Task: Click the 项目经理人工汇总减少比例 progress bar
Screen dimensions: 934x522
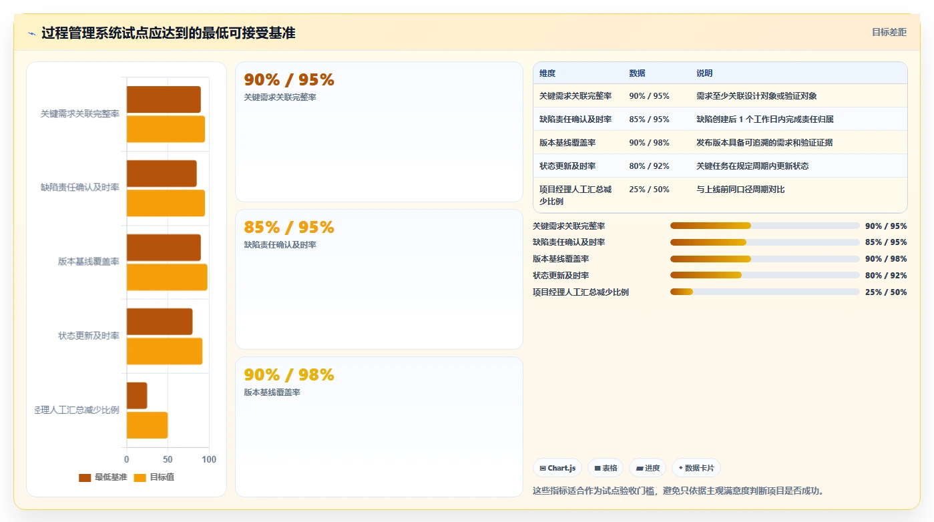Action: tap(764, 292)
